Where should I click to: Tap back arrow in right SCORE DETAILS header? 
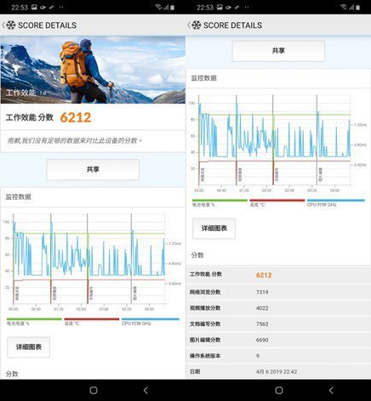pyautogui.click(x=189, y=25)
